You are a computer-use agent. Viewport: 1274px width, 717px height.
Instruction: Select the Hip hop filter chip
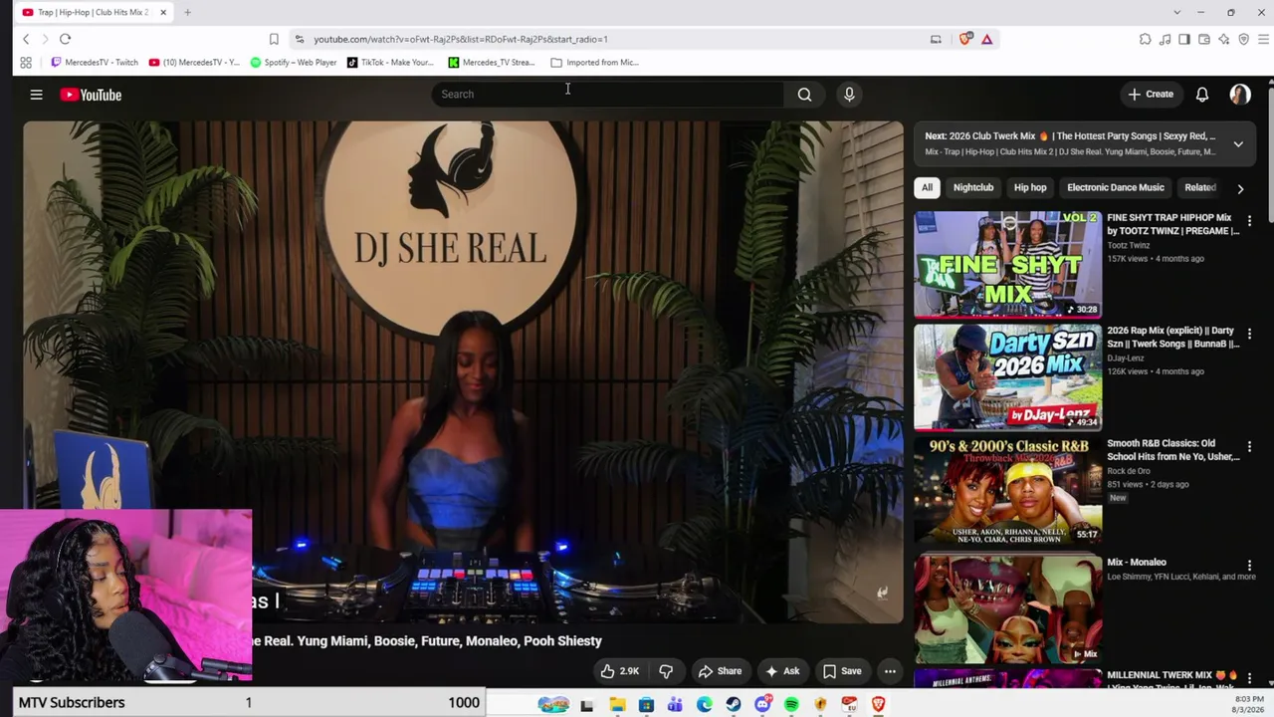pyautogui.click(x=1030, y=187)
